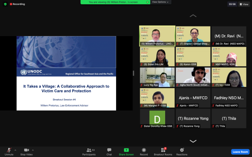
Task: Open the Chat window
Action: tap(109, 151)
